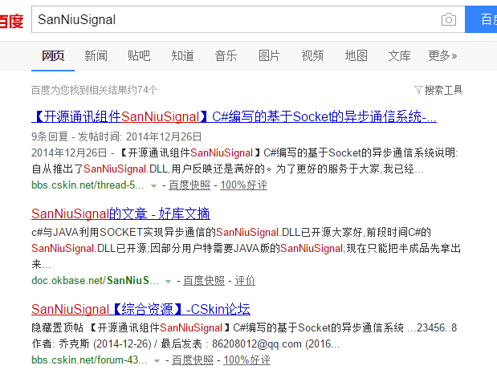Open SanNiuSignal【综合资源】-CSkin论坛 result
The height and width of the screenshot is (378, 497).
(x=141, y=309)
